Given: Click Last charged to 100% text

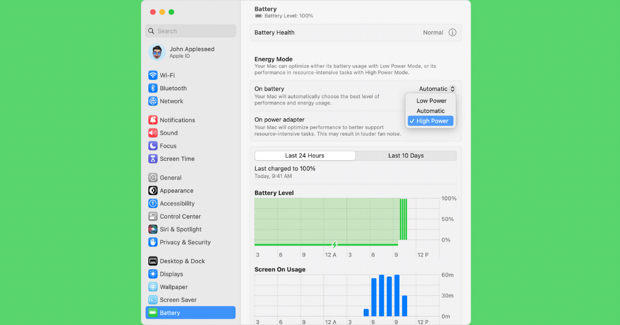Looking at the screenshot, I should (x=285, y=169).
